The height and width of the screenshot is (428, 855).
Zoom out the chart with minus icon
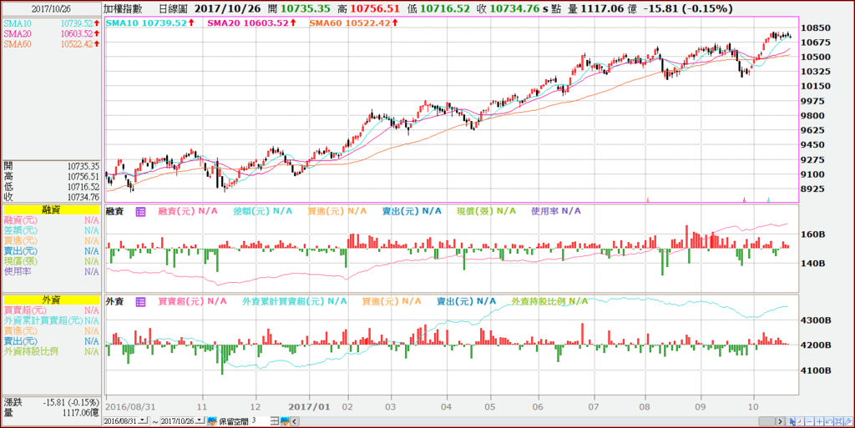tap(809, 421)
